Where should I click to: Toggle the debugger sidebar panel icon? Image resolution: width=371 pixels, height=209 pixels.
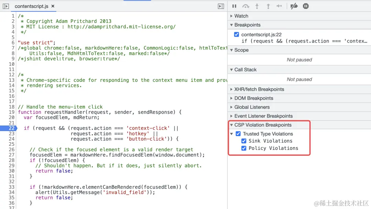pyautogui.click(x=221, y=6)
